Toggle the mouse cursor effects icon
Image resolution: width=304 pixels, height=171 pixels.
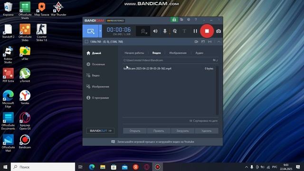[175, 31]
